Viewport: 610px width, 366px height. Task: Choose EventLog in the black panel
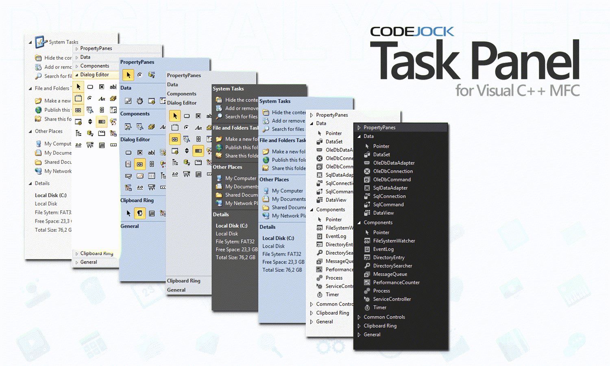point(379,249)
